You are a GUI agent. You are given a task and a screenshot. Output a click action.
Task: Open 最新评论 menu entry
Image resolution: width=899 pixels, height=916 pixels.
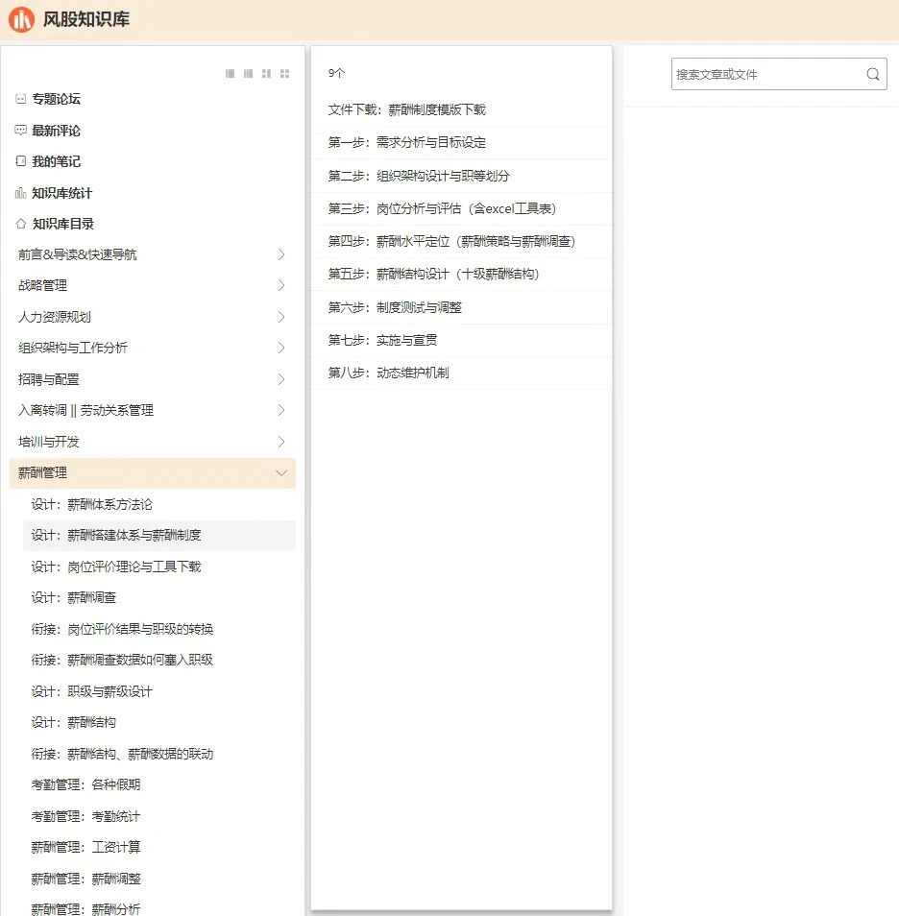(56, 131)
